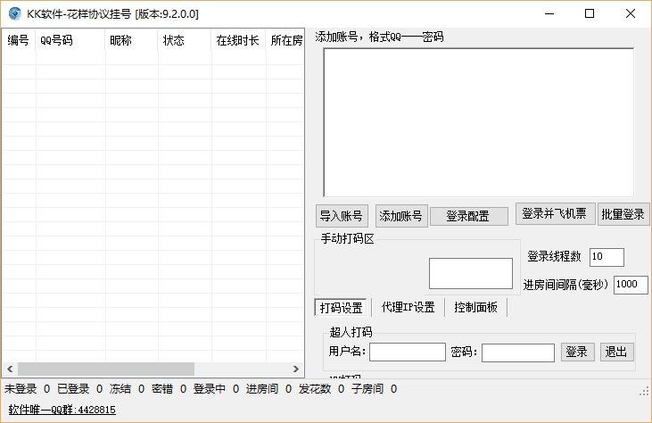The height and width of the screenshot is (423, 652).
Task: Start 批量登录 batch login
Action: 623,214
